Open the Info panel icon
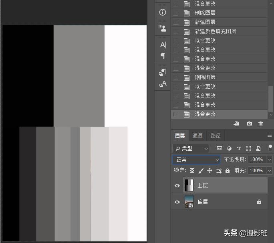 [x=163, y=12]
